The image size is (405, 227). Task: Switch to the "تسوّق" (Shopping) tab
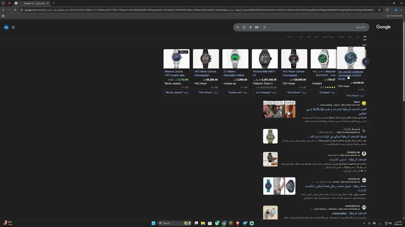point(350,37)
